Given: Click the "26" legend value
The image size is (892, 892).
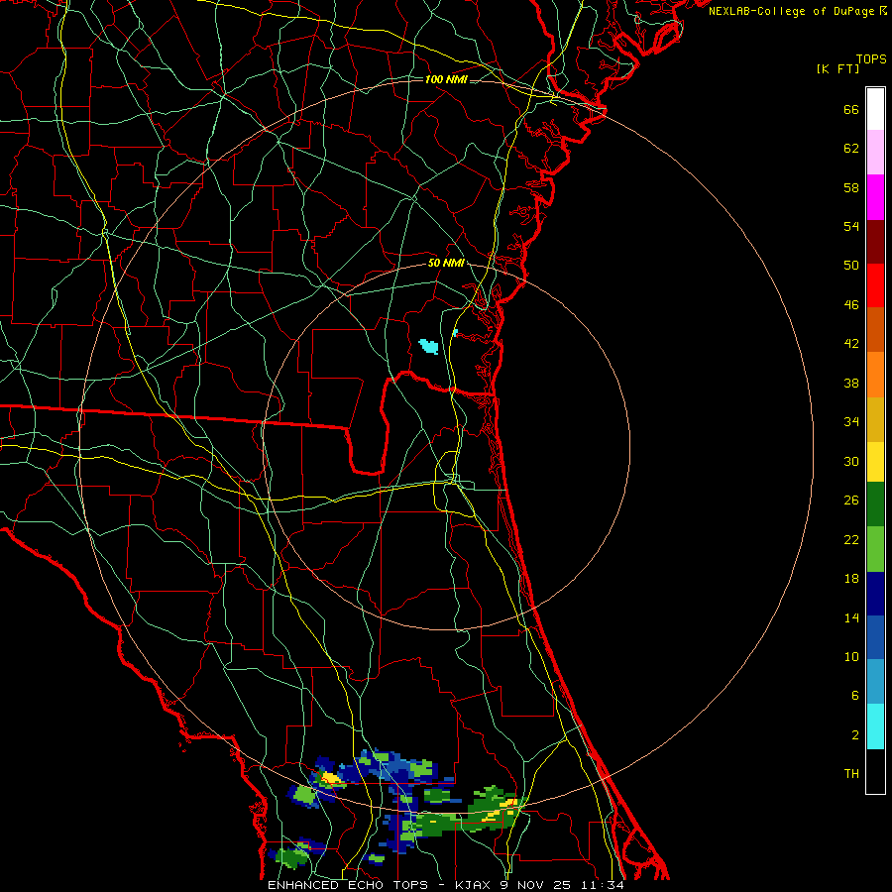Looking at the screenshot, I should click(x=851, y=501).
